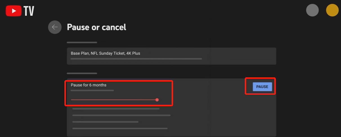Click the first description line below the slider
The width and height of the screenshot is (341, 137).
[x=116, y=109]
